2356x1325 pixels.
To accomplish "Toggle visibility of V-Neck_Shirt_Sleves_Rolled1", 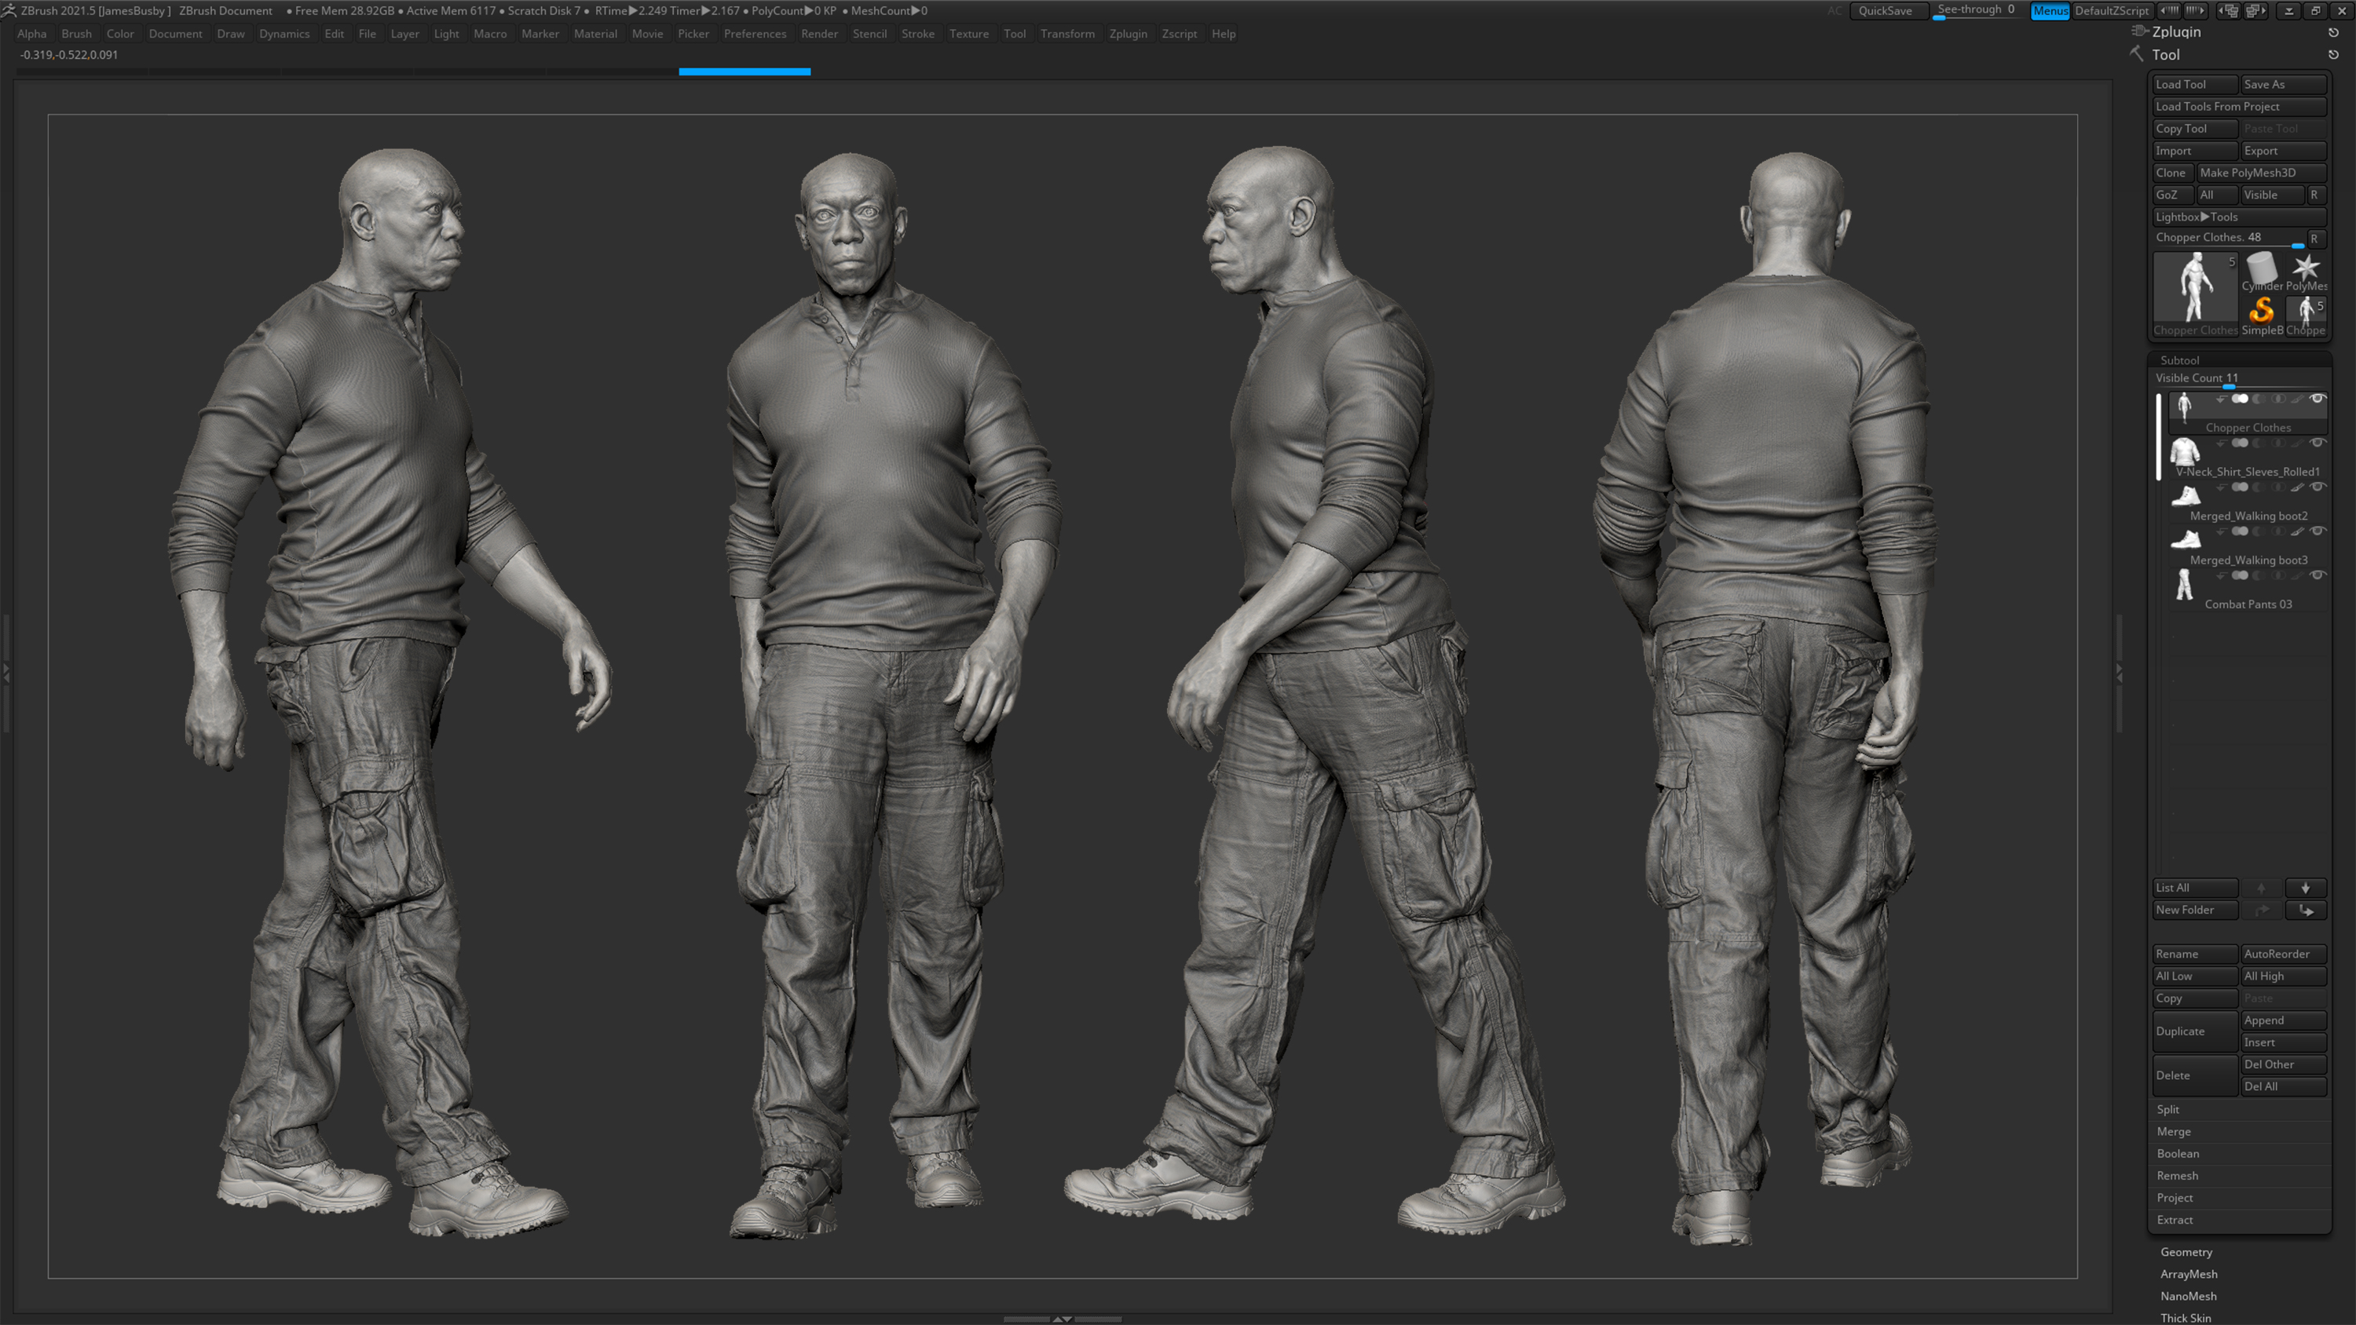I will (2318, 443).
